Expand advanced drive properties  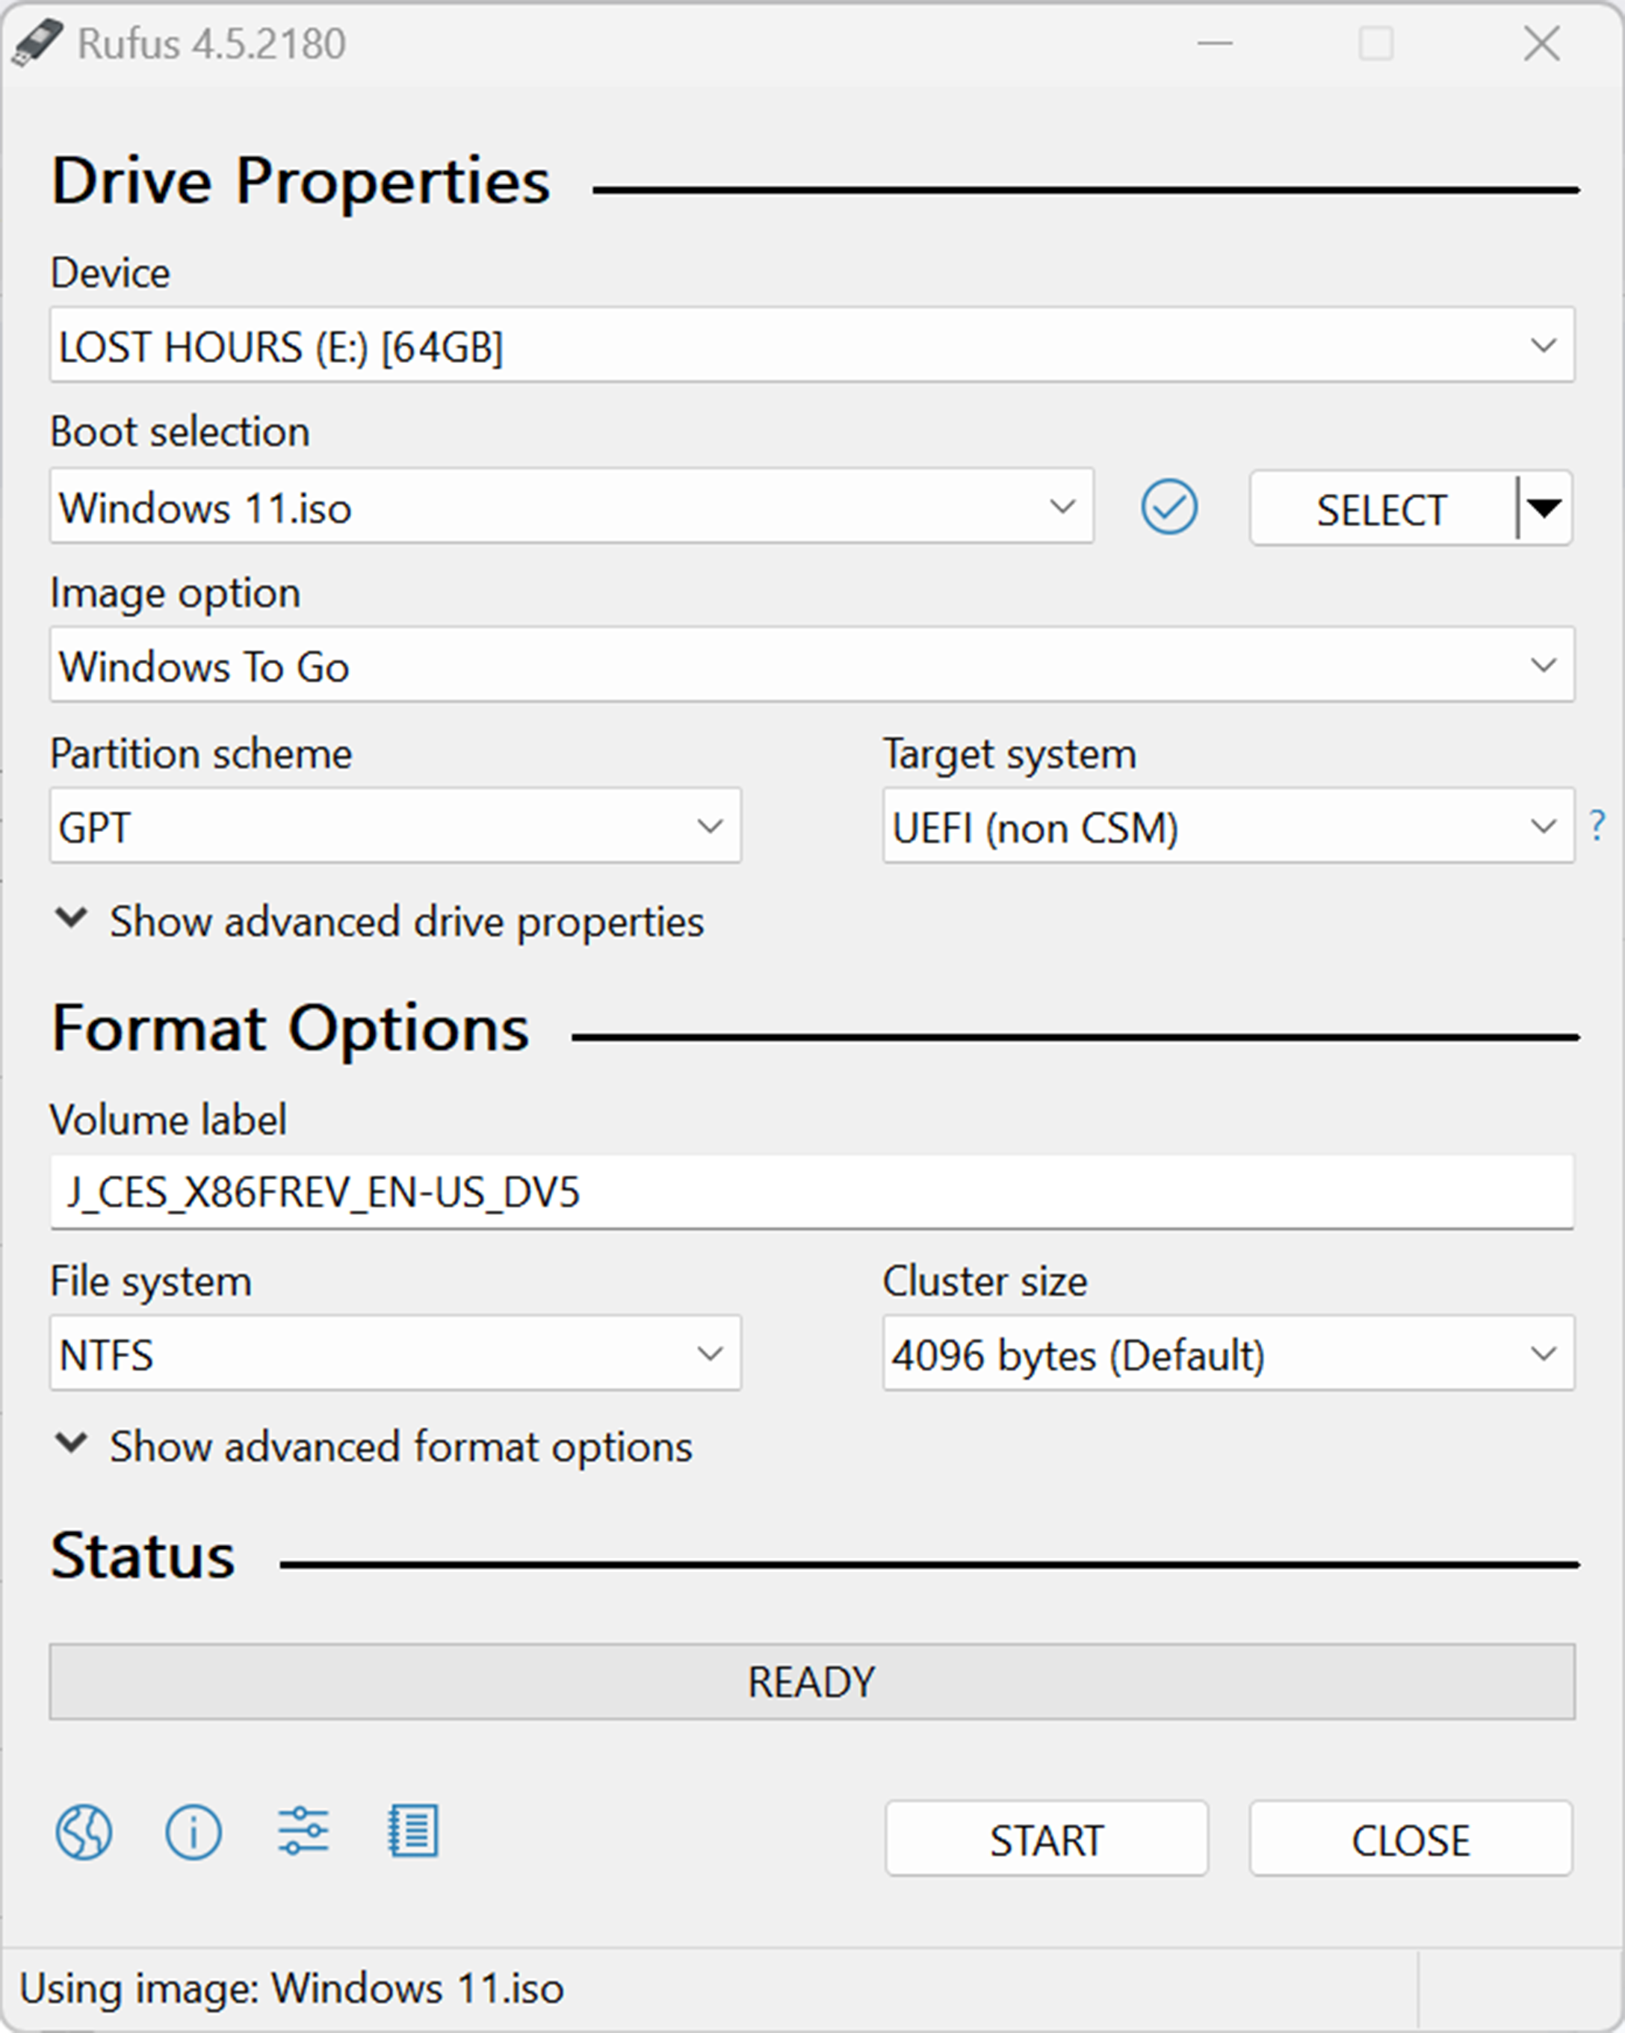[x=406, y=921]
